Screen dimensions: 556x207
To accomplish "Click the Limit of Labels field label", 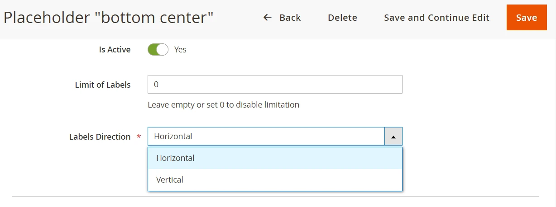I will coord(102,85).
